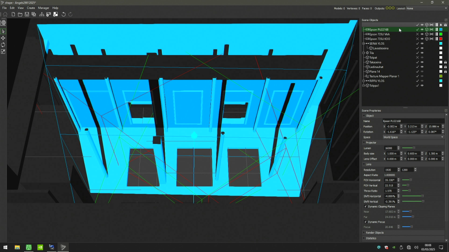Open the Manager menu
449x252 pixels.
pyautogui.click(x=43, y=8)
